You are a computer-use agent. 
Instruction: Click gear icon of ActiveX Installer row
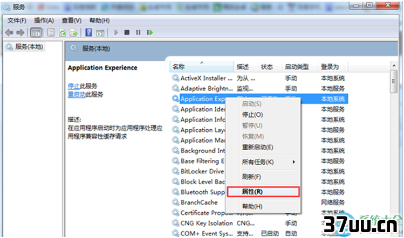[x=175, y=78]
